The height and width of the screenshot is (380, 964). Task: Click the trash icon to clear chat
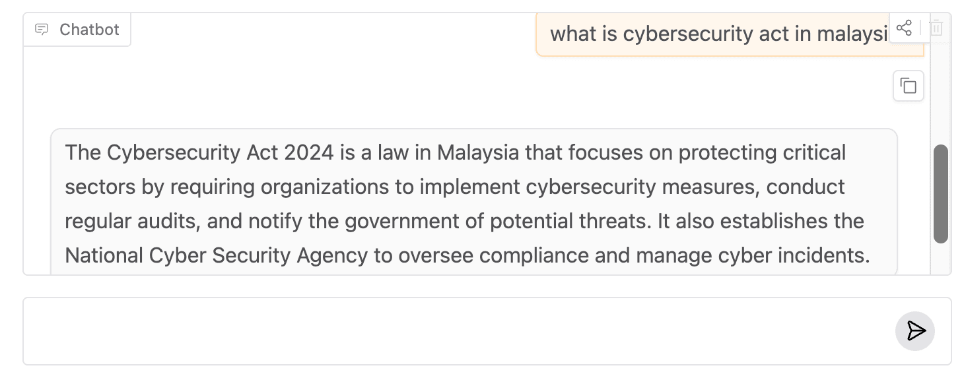point(936,28)
